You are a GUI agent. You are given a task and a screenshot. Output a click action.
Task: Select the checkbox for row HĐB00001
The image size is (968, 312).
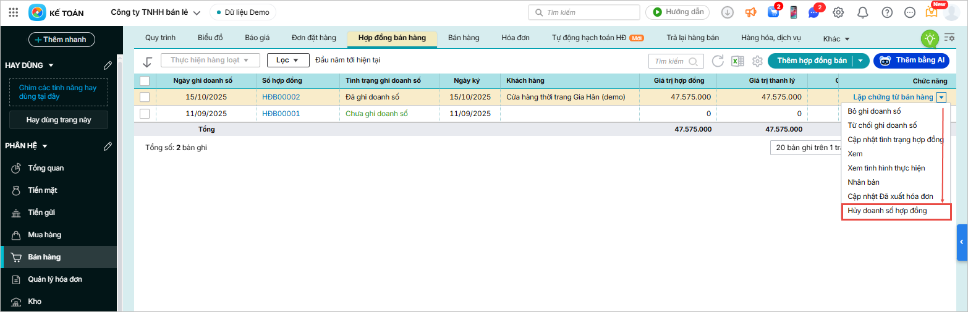145,114
